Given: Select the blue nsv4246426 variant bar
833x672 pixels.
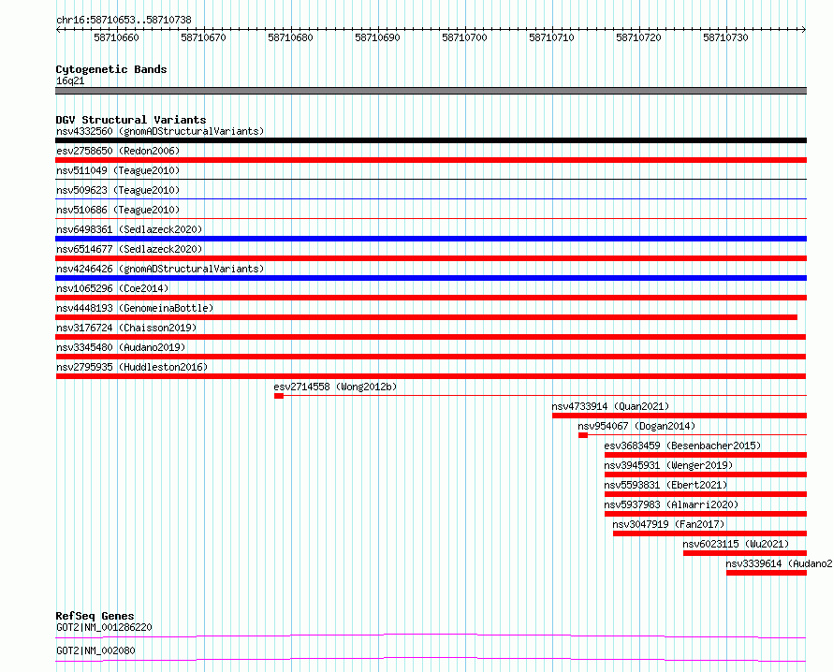Looking at the screenshot, I should tap(431, 278).
